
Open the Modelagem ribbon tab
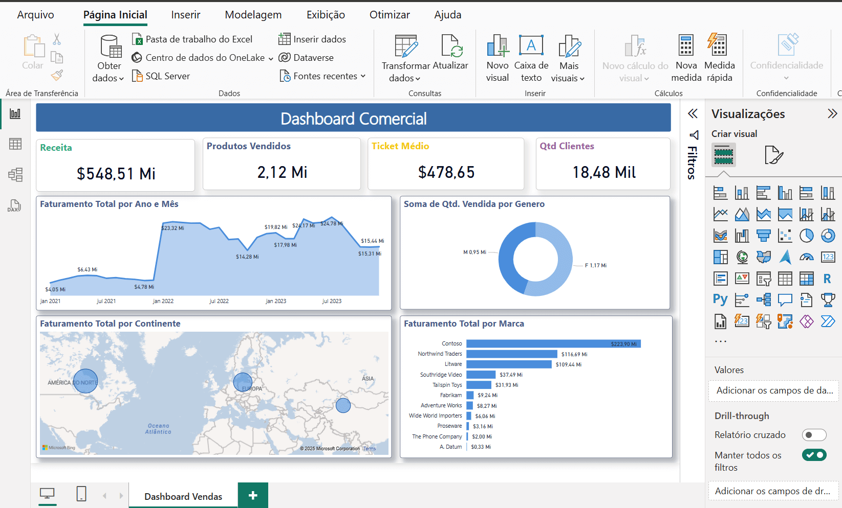point(253,15)
